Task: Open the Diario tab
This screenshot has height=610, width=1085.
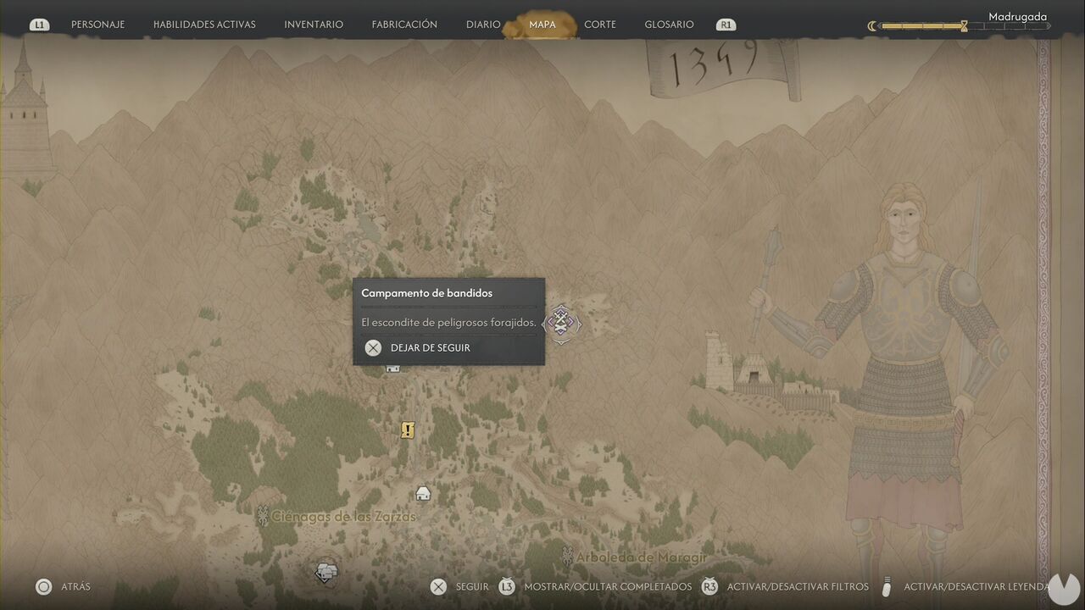Action: pyautogui.click(x=483, y=25)
